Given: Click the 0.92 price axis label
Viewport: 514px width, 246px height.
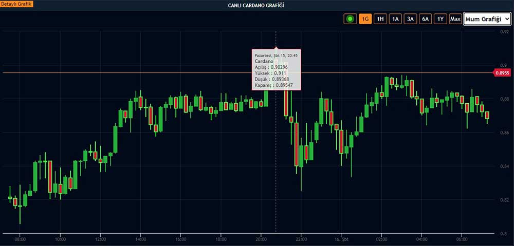Looking at the screenshot, I should click(505, 32).
